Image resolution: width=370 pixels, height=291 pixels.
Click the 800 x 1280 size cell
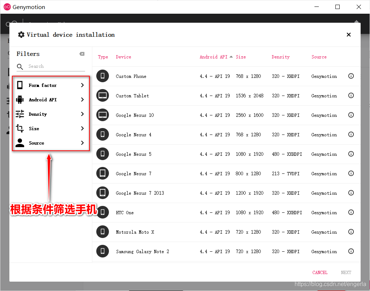(248, 173)
